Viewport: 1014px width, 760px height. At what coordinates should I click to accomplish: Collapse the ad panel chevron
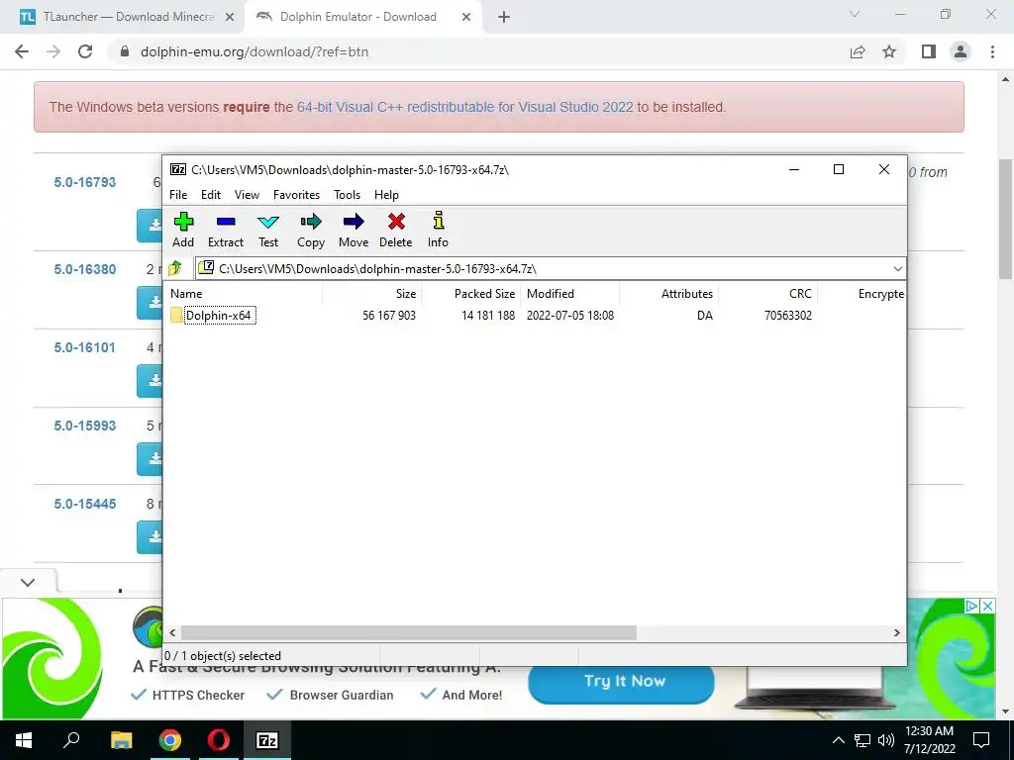28,582
